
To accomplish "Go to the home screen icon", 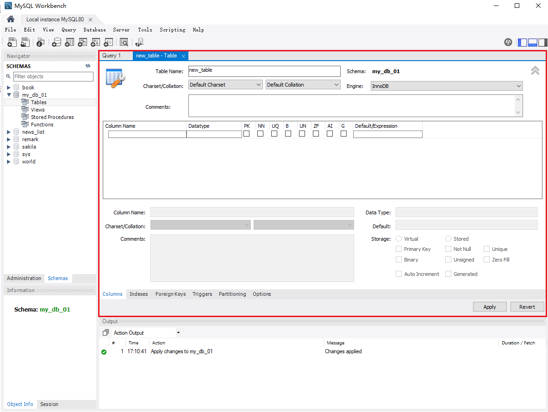I will pyautogui.click(x=11, y=19).
